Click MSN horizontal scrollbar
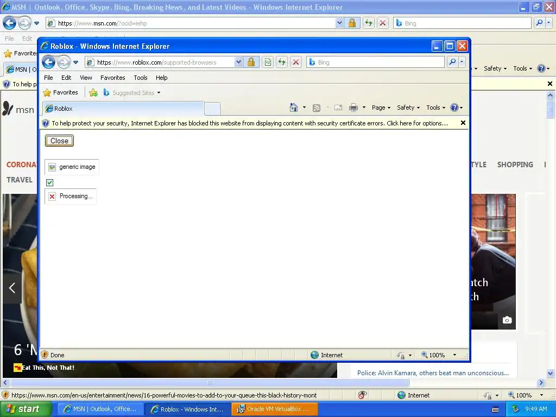This screenshot has width=556, height=417. 209,383
